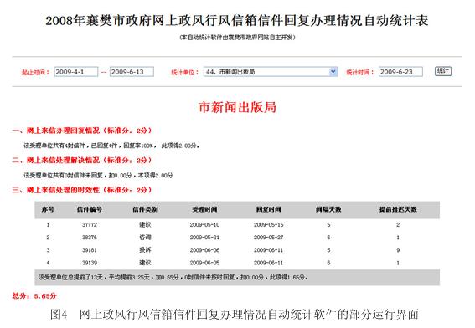The width and height of the screenshot is (475, 328).
Task: Select letter number 39139
Action: [90, 263]
